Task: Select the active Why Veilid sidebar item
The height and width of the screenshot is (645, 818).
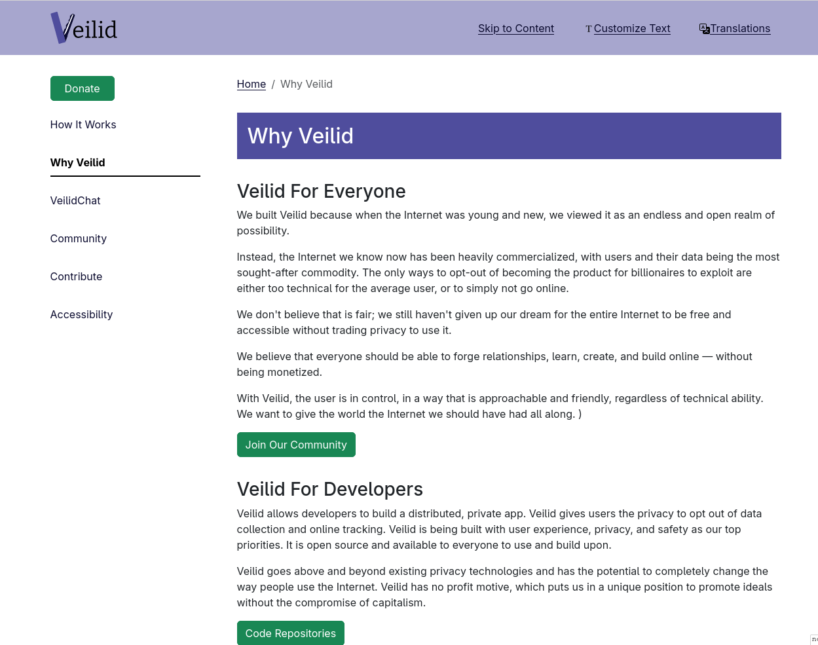Action: point(77,162)
